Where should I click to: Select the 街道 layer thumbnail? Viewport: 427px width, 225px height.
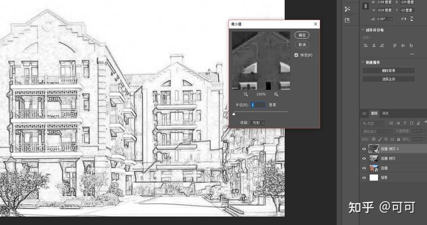click(374, 168)
